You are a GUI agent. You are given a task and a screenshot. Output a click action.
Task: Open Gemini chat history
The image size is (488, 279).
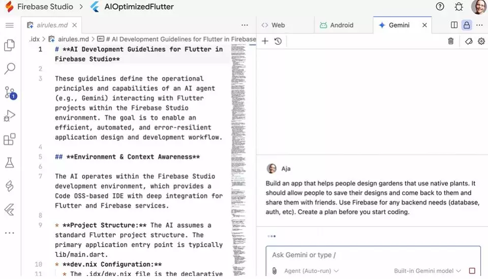pyautogui.click(x=278, y=41)
